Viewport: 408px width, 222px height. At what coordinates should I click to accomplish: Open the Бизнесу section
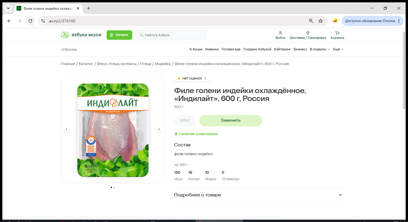[300, 49]
